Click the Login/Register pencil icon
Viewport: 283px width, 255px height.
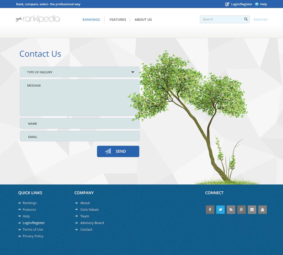point(227,4)
